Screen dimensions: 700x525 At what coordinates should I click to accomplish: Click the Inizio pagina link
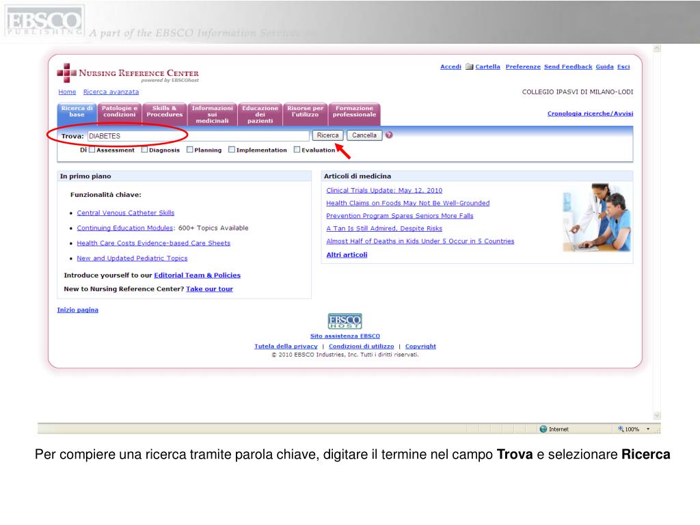click(78, 310)
